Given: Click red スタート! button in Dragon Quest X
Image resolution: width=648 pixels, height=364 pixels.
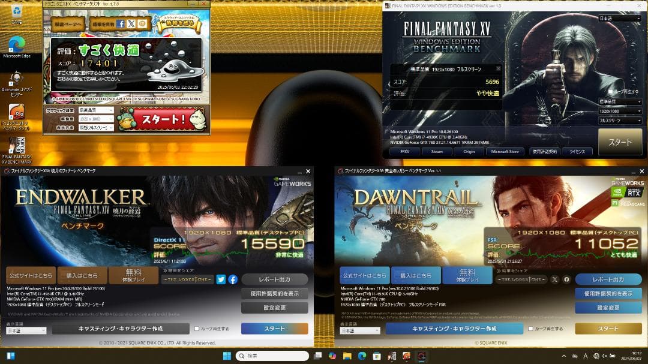Looking at the screenshot, I should [x=163, y=119].
